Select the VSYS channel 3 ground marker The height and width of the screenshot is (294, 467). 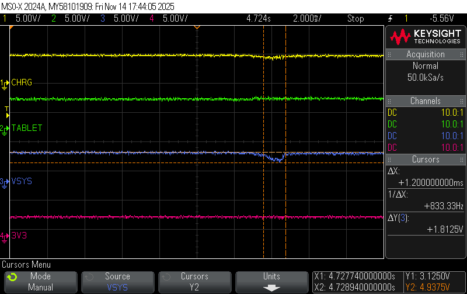pos(5,183)
